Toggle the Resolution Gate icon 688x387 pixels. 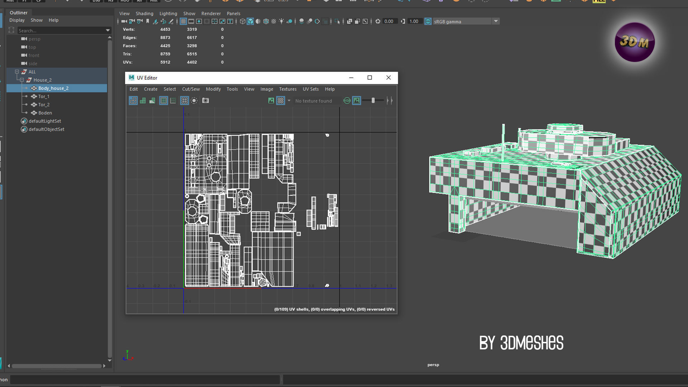[199, 21]
